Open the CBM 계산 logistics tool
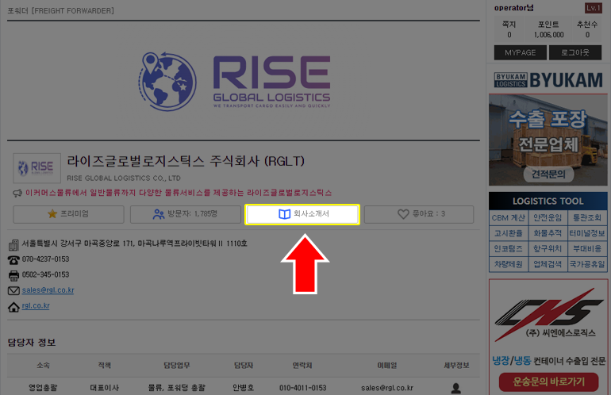Image resolution: width=611 pixels, height=395 pixels. [x=508, y=218]
